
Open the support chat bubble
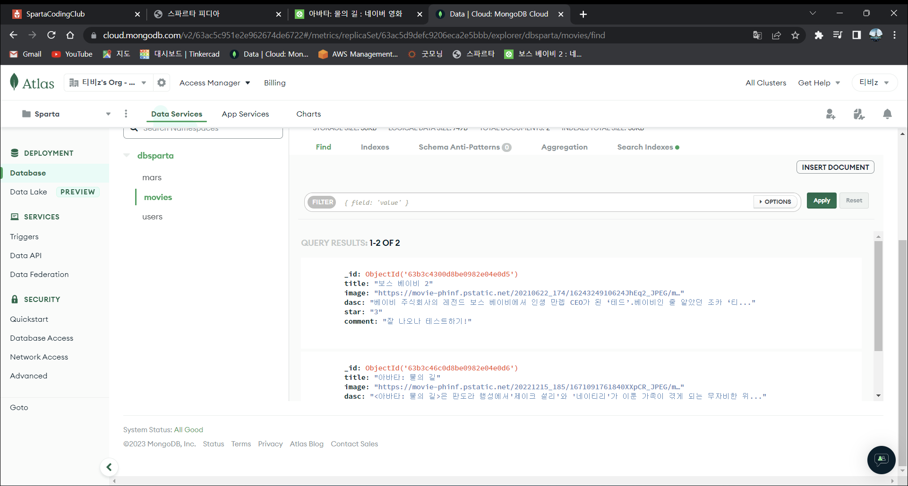[881, 460]
